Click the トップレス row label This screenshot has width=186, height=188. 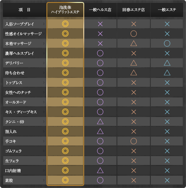pos(14,83)
